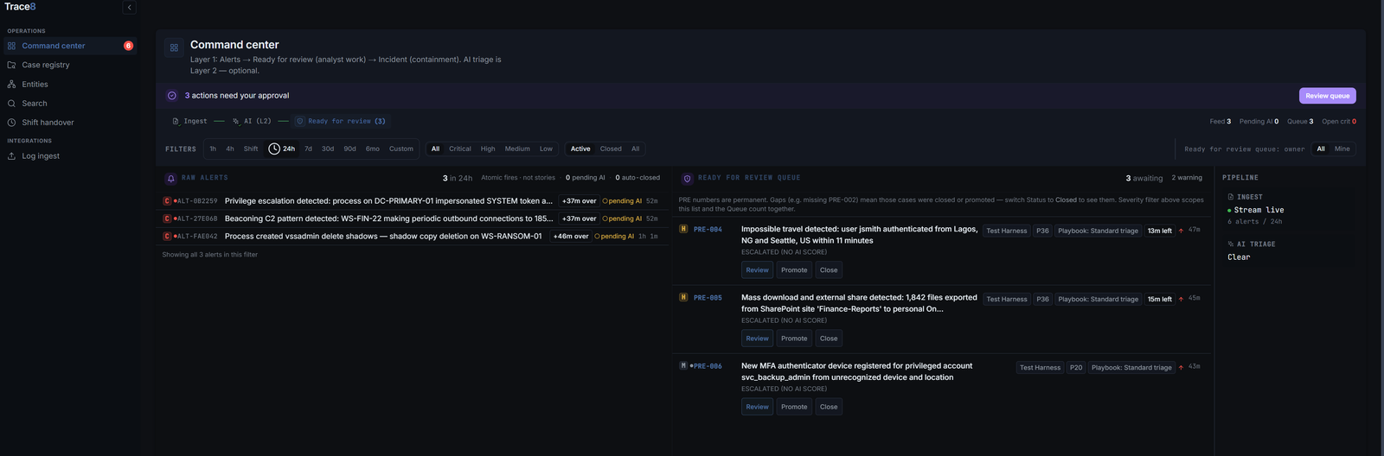Image resolution: width=1384 pixels, height=456 pixels.
Task: Open Log ingest under Integrations
Action: pyautogui.click(x=69, y=156)
